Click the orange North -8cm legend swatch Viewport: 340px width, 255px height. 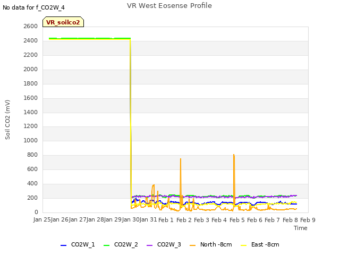(192, 245)
